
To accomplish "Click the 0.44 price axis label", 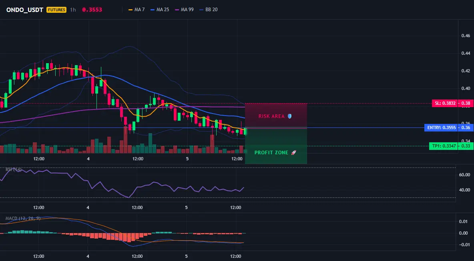I will pos(466,54).
